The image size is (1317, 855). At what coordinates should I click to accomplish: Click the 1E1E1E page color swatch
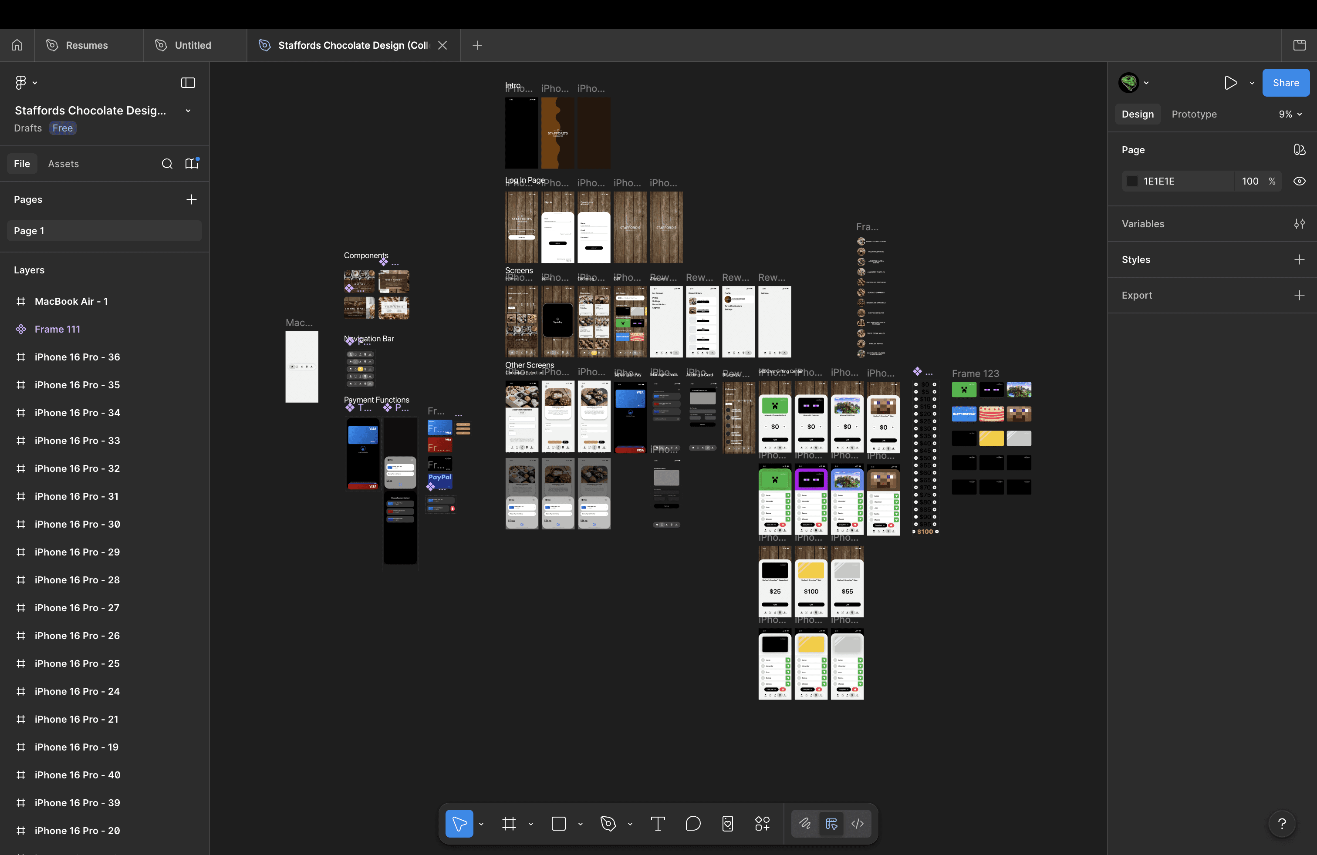tap(1132, 182)
